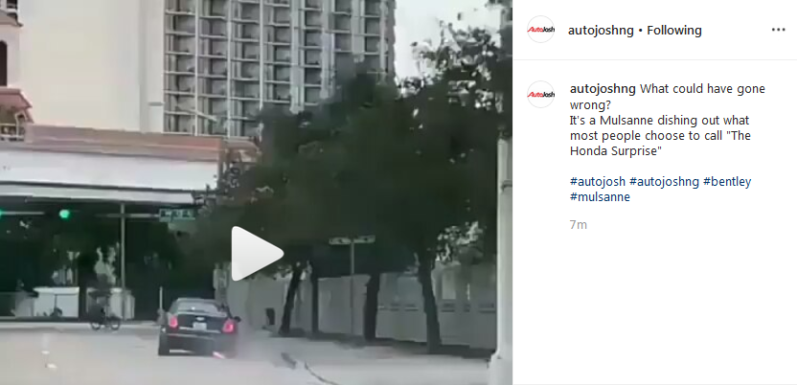Image resolution: width=797 pixels, height=385 pixels.
Task: Click the high-rise building in the video
Action: [x=279, y=63]
